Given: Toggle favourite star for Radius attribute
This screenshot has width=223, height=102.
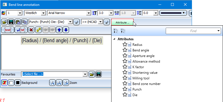Looking at the screenshot, I should click(125, 44).
